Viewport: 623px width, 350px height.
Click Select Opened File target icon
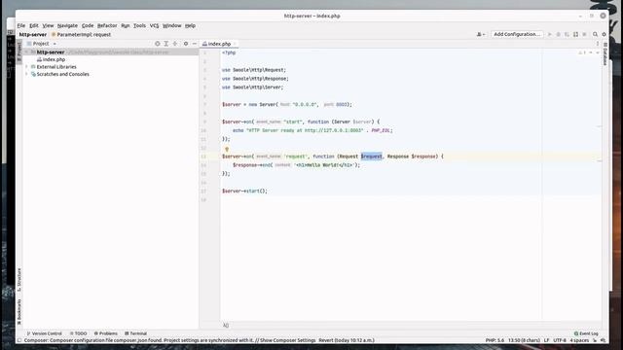click(158, 44)
